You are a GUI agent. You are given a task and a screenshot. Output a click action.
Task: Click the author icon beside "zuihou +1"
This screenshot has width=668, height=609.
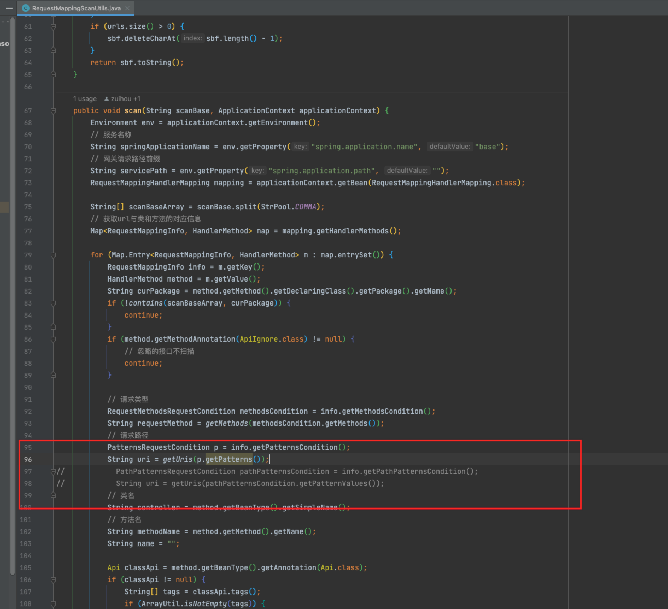106,98
